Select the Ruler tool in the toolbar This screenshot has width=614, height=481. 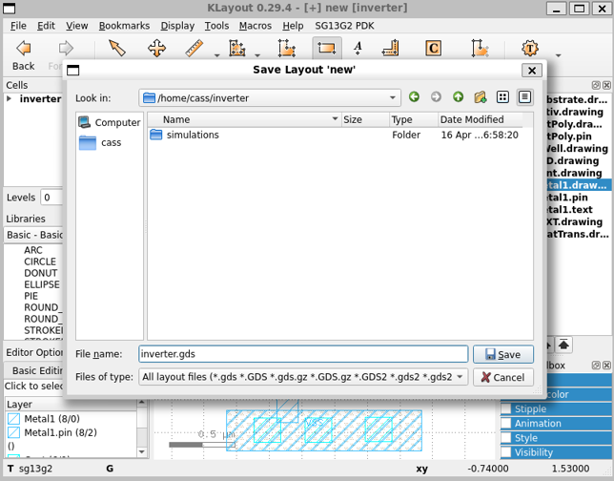(195, 49)
